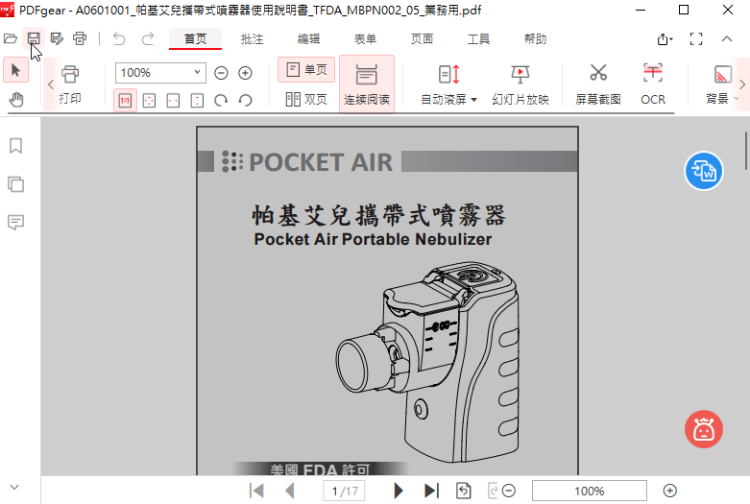
Task: Enter full screen mode
Action: pos(696,39)
